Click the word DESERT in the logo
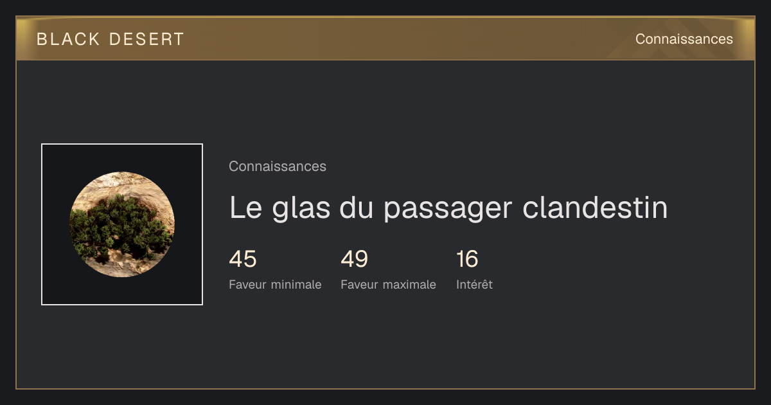771x405 pixels. pos(146,39)
